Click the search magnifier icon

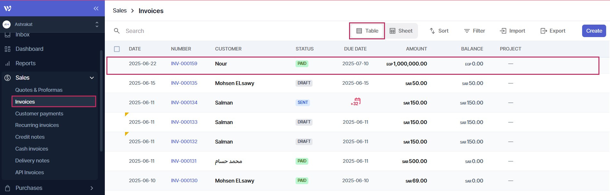pyautogui.click(x=117, y=31)
